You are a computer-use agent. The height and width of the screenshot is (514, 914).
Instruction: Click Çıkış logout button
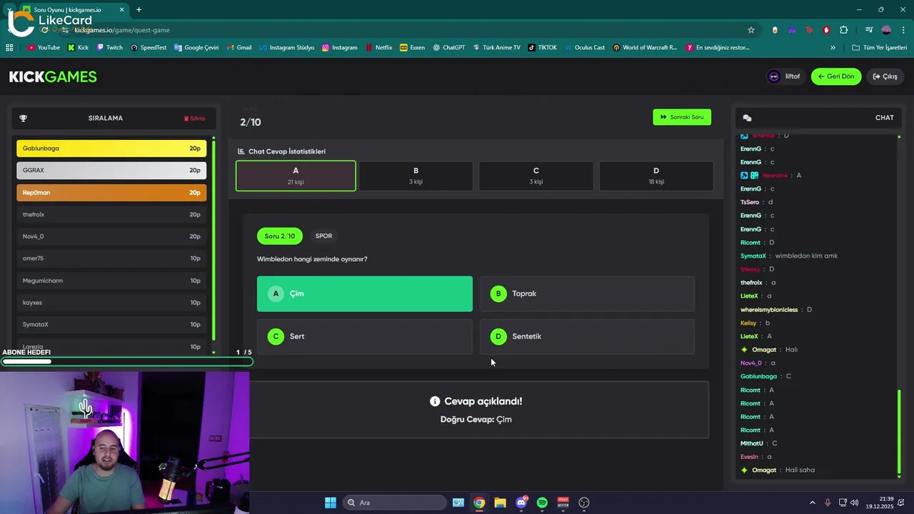(x=885, y=76)
